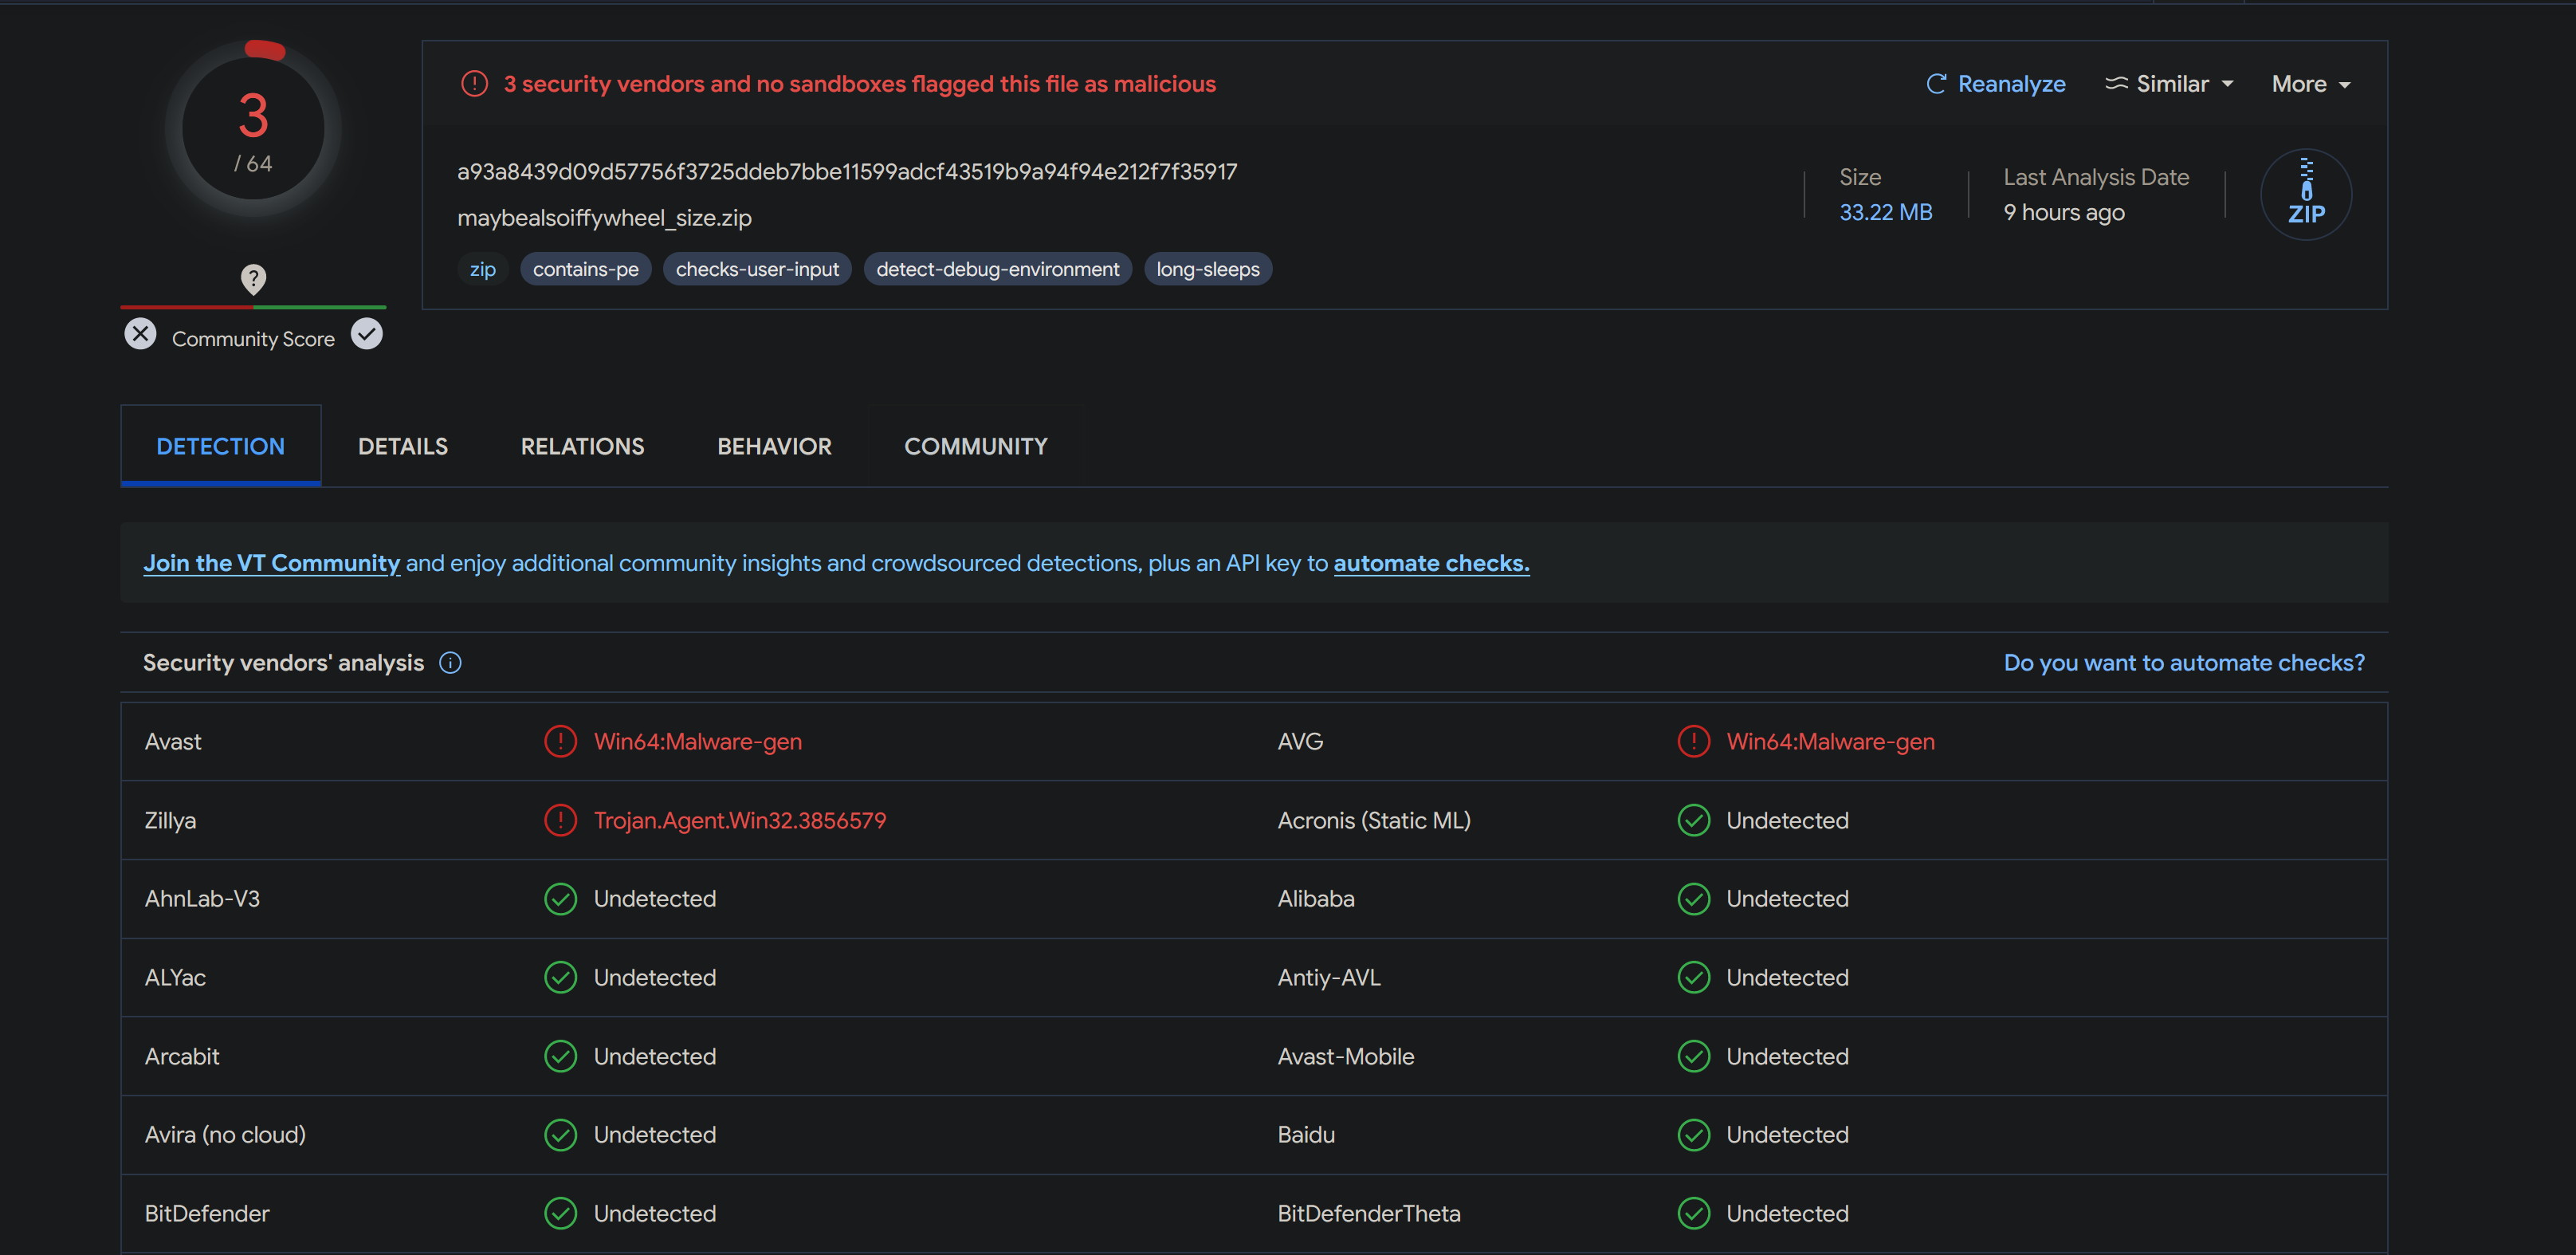Vote harmless with Community Score check button
Viewport: 2576px width, 1255px height.
click(367, 334)
